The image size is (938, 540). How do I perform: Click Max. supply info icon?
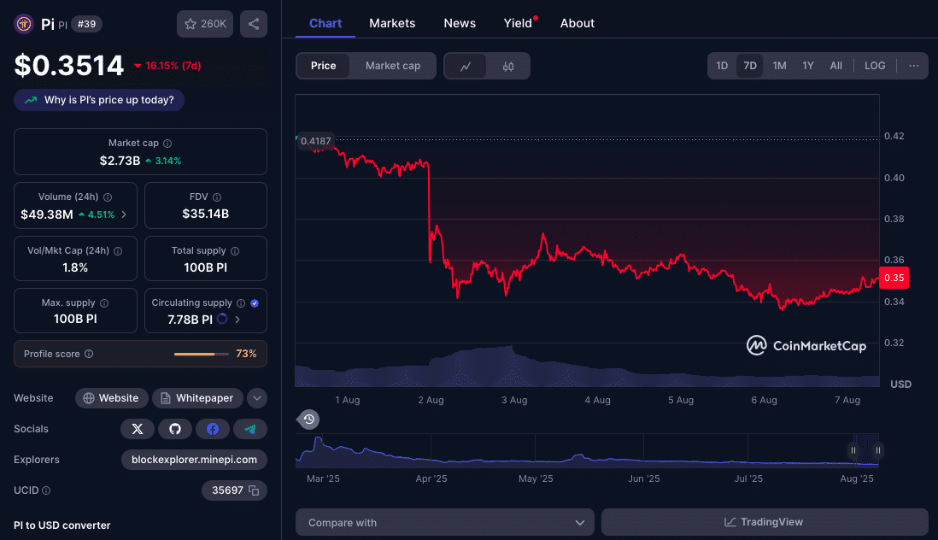pos(104,303)
